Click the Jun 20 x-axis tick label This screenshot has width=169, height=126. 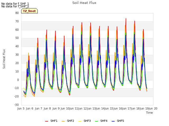[x=153, y=108]
